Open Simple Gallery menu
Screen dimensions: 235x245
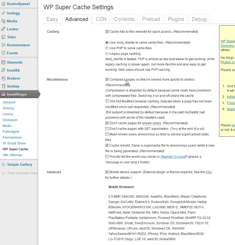(x=20, y=164)
